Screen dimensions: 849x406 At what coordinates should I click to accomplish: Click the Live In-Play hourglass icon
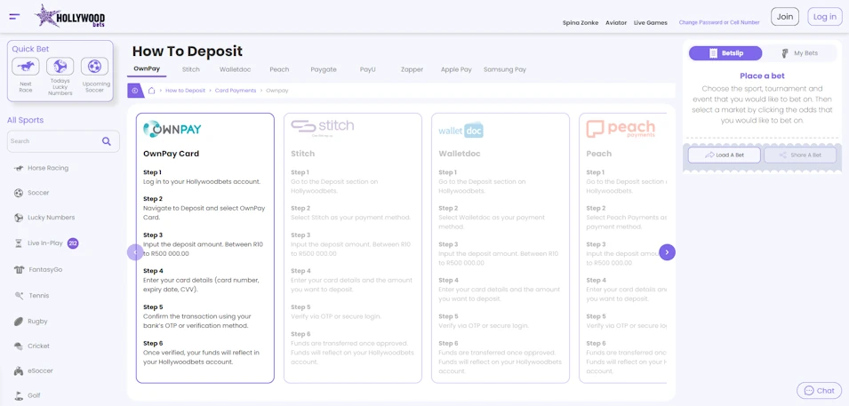pos(19,243)
